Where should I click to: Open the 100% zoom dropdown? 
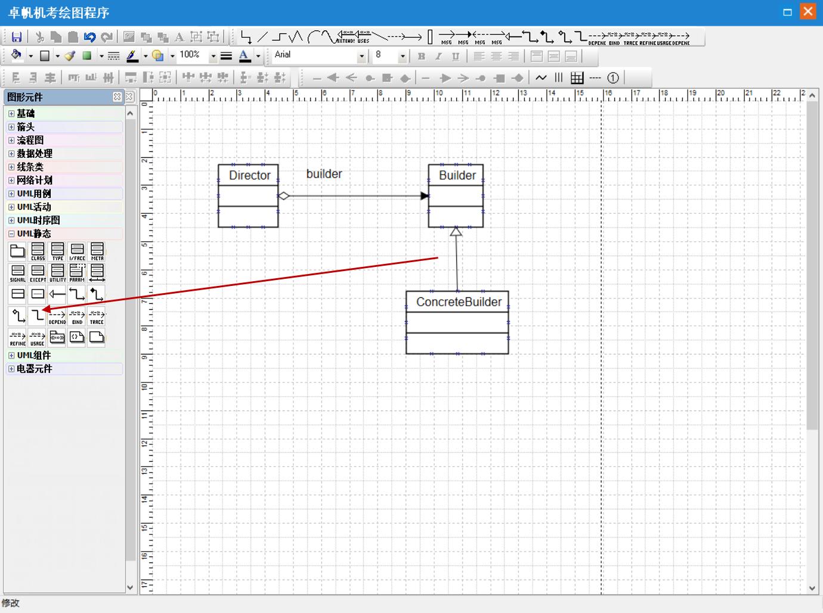pos(213,56)
